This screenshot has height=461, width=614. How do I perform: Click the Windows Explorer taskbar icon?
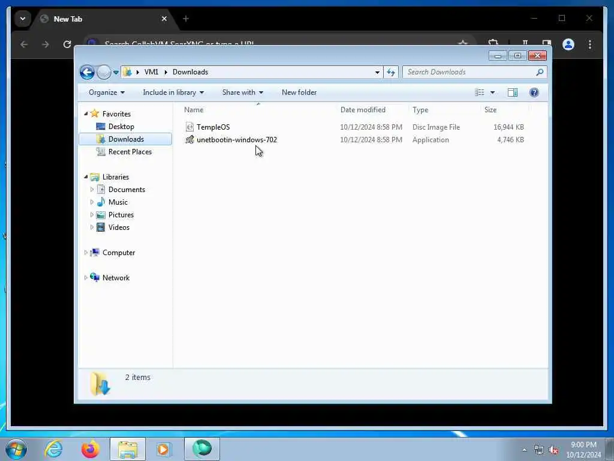coord(127,449)
